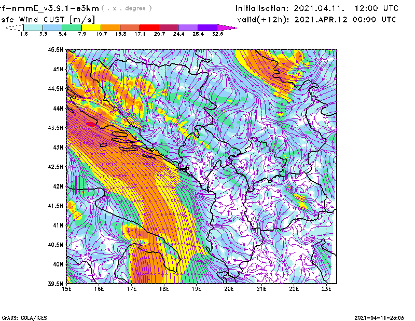Screen dimensions: 415x321
Task: Click the 41.5N latitude label
Action: [x=56, y=206]
